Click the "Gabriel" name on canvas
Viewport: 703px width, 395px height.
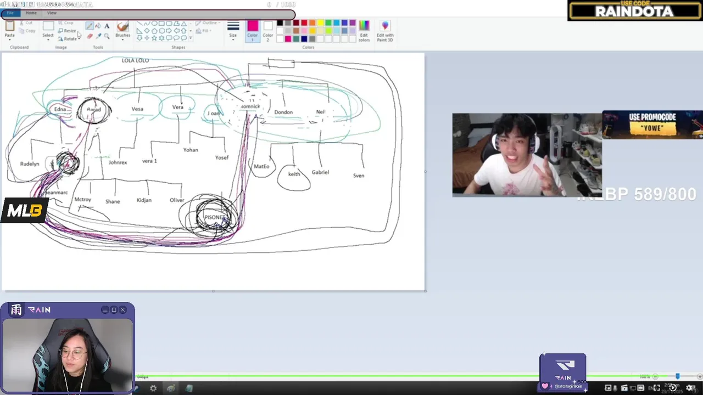click(x=320, y=172)
